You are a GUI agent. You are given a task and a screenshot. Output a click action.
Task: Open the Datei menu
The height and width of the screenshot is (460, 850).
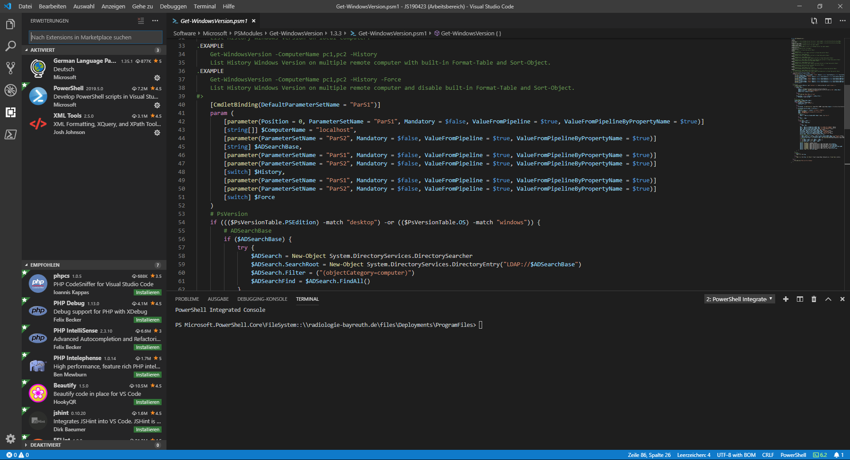coord(25,6)
